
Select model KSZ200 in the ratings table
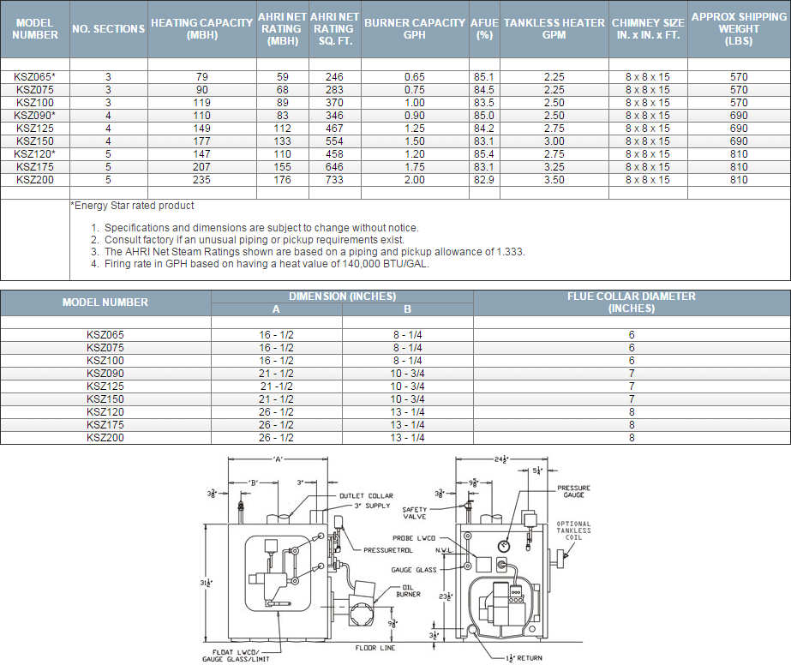35,180
